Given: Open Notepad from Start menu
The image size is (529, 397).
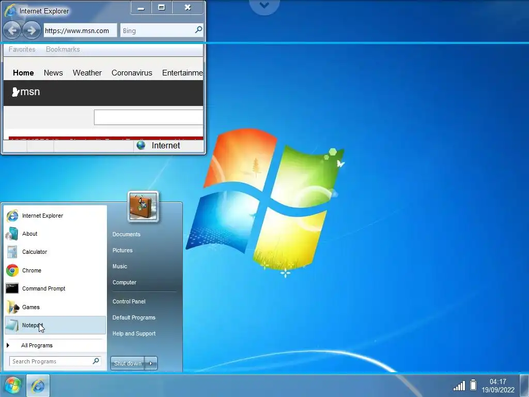Looking at the screenshot, I should click(55, 325).
